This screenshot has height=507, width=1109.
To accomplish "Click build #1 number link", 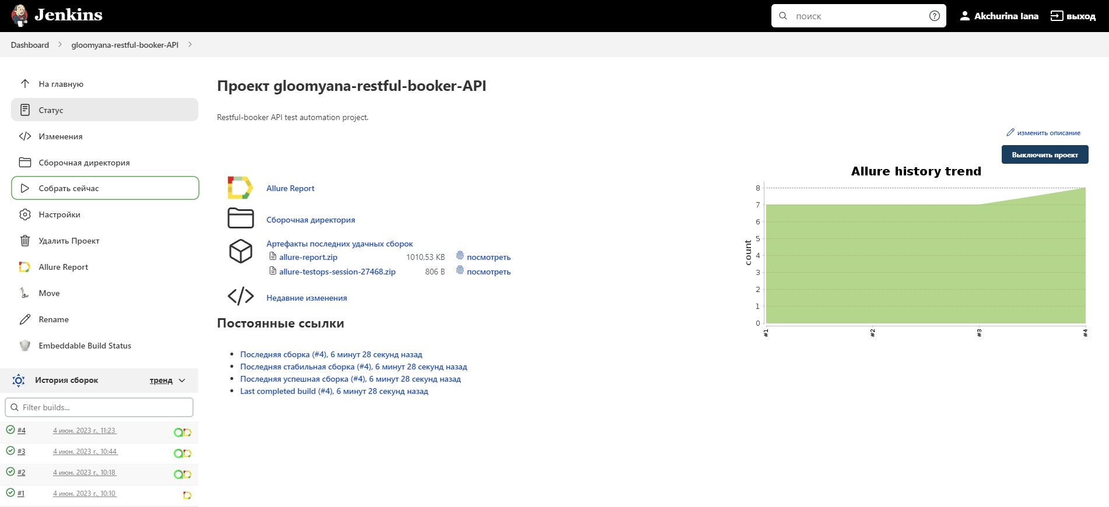I will (x=21, y=493).
